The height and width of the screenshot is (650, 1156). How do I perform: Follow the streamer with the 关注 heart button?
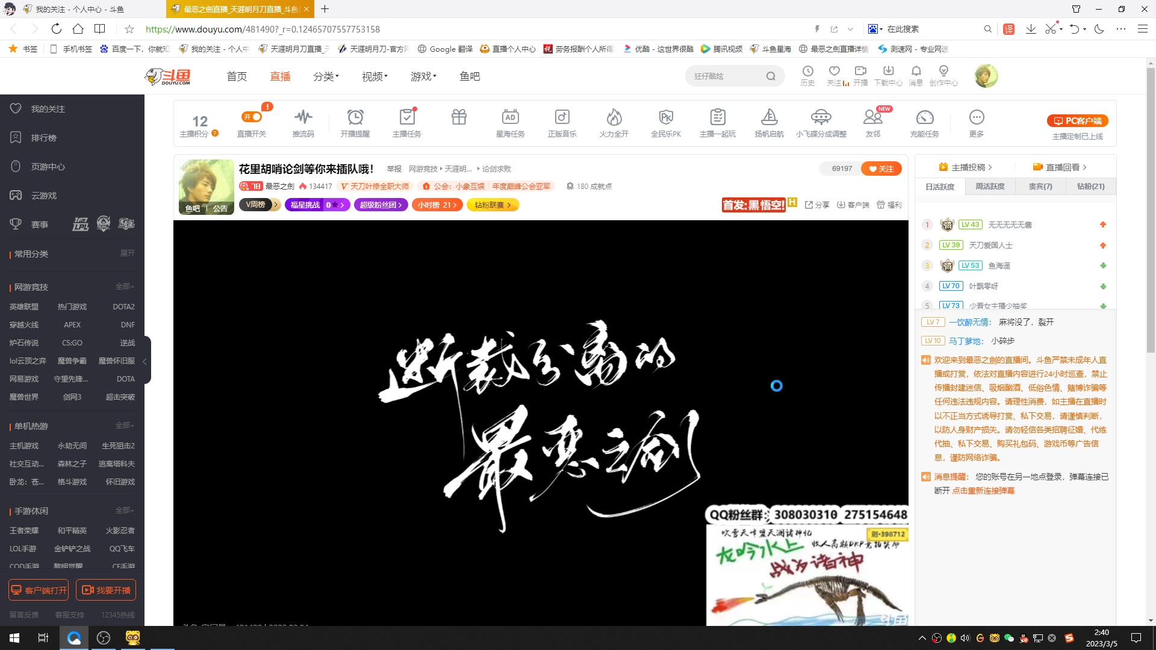881,169
